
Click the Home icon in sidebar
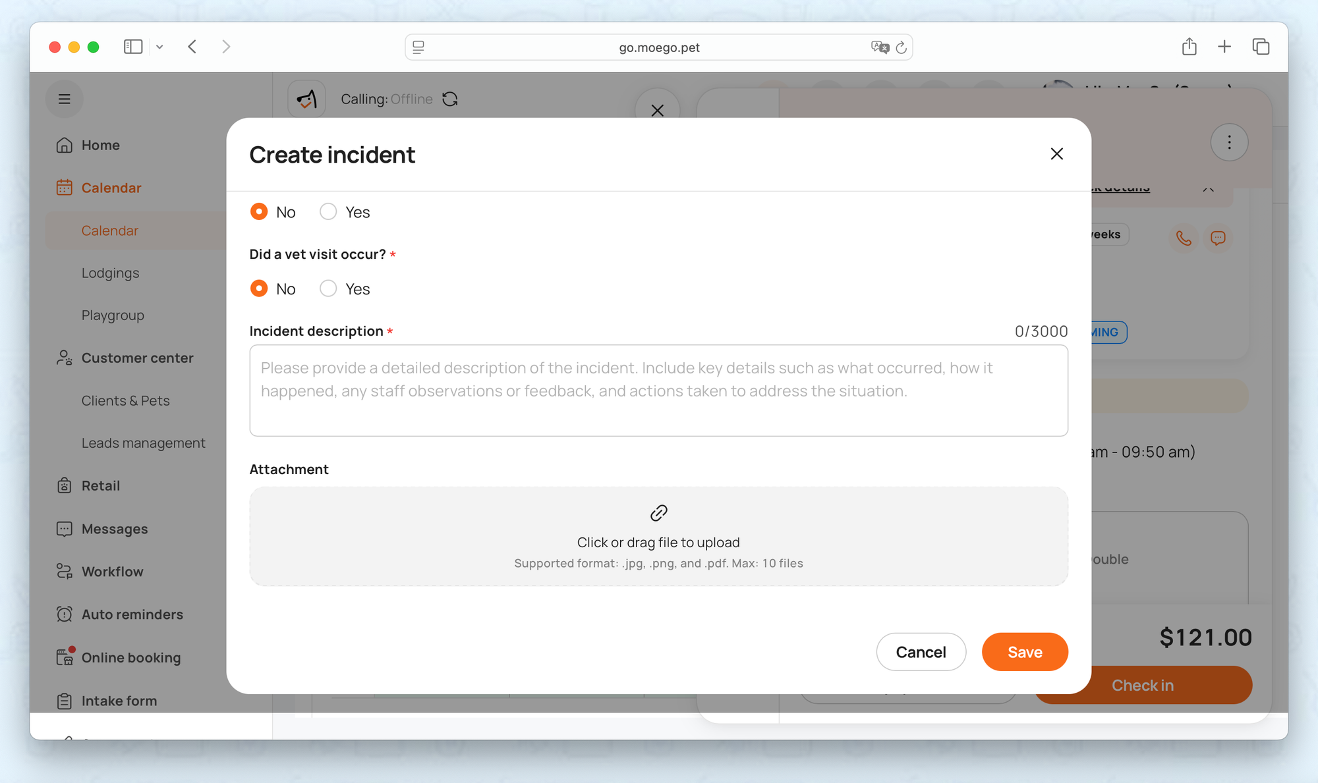coord(64,145)
